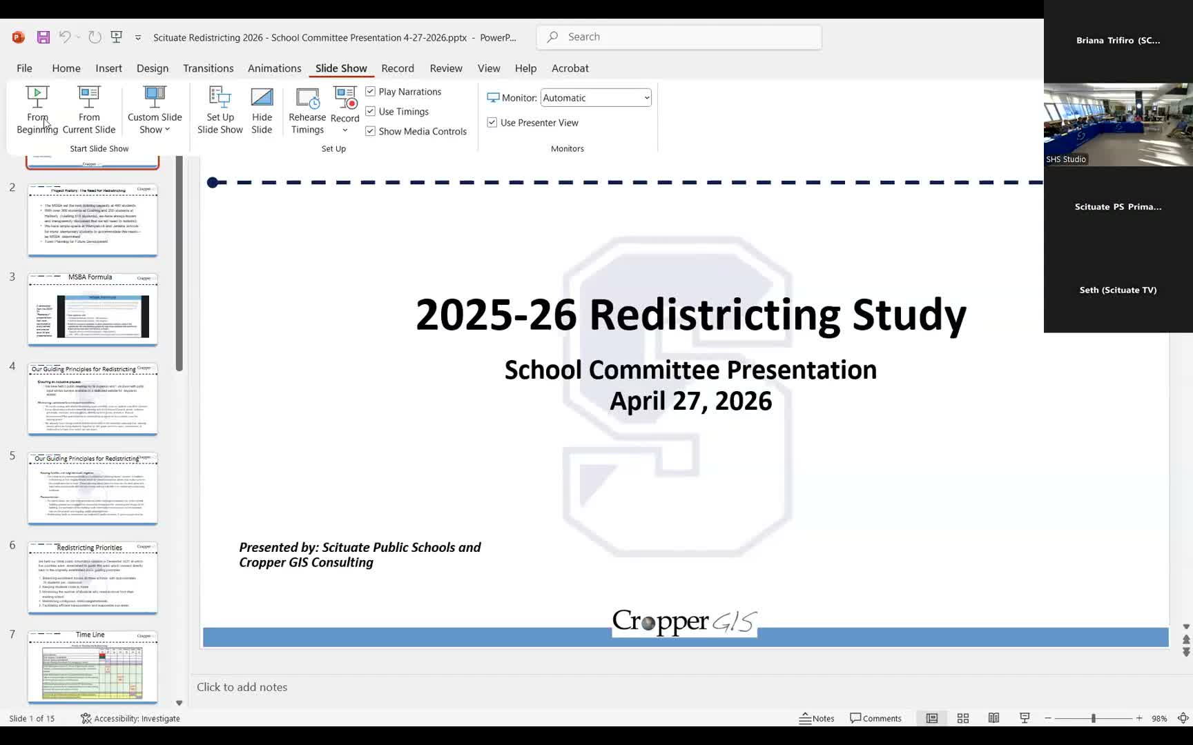Click Slide 1 of 15 indicator
The image size is (1193, 745).
(x=32, y=718)
